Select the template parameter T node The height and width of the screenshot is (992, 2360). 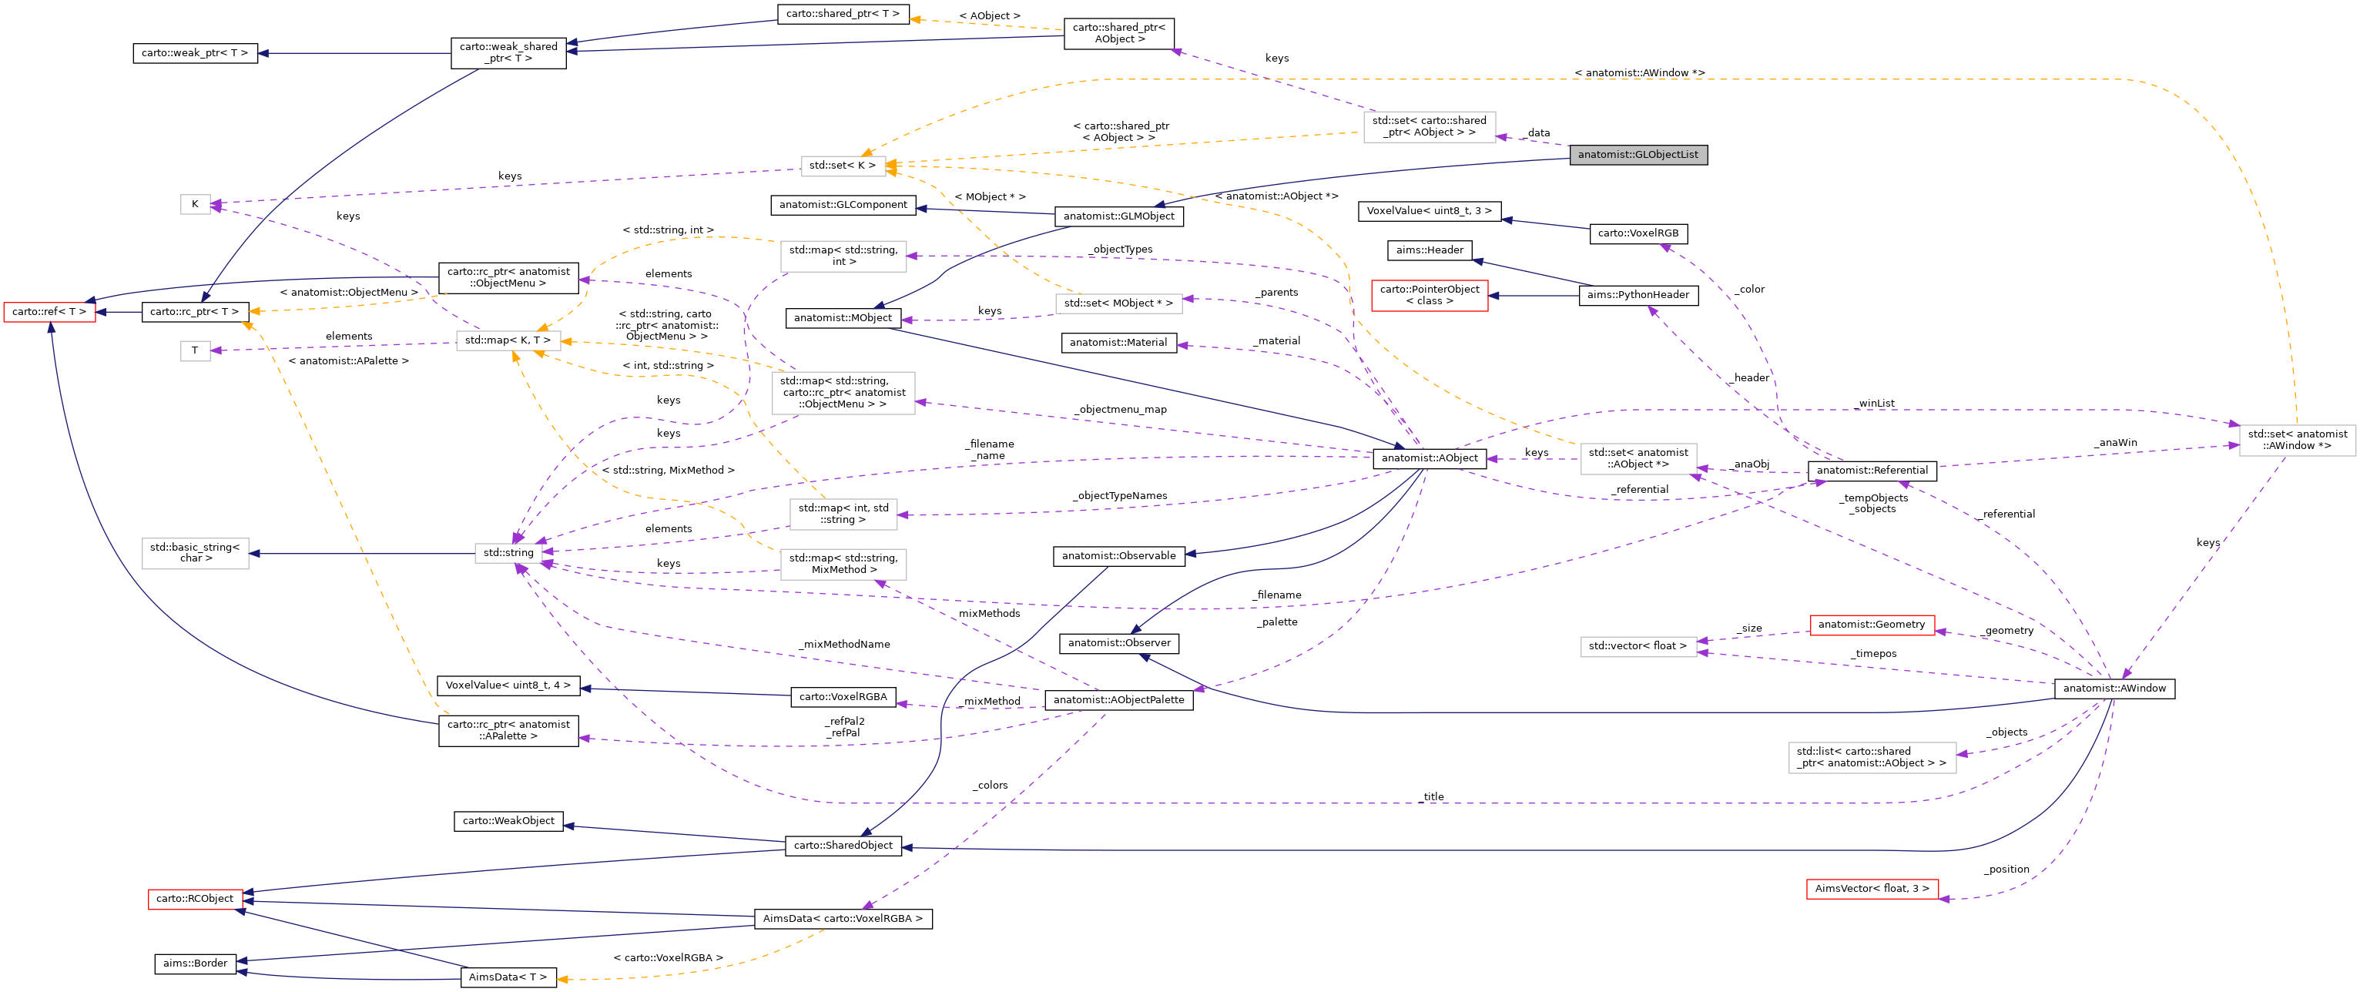tap(195, 352)
